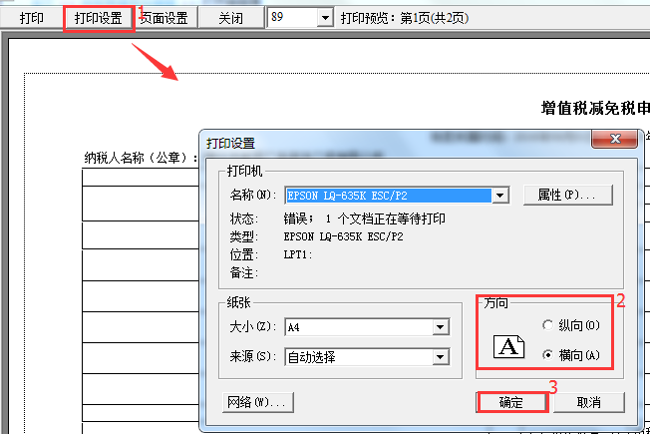Close the 打印设置 dialog with the X
Viewport: 650px width, 434px height.
pos(615,139)
